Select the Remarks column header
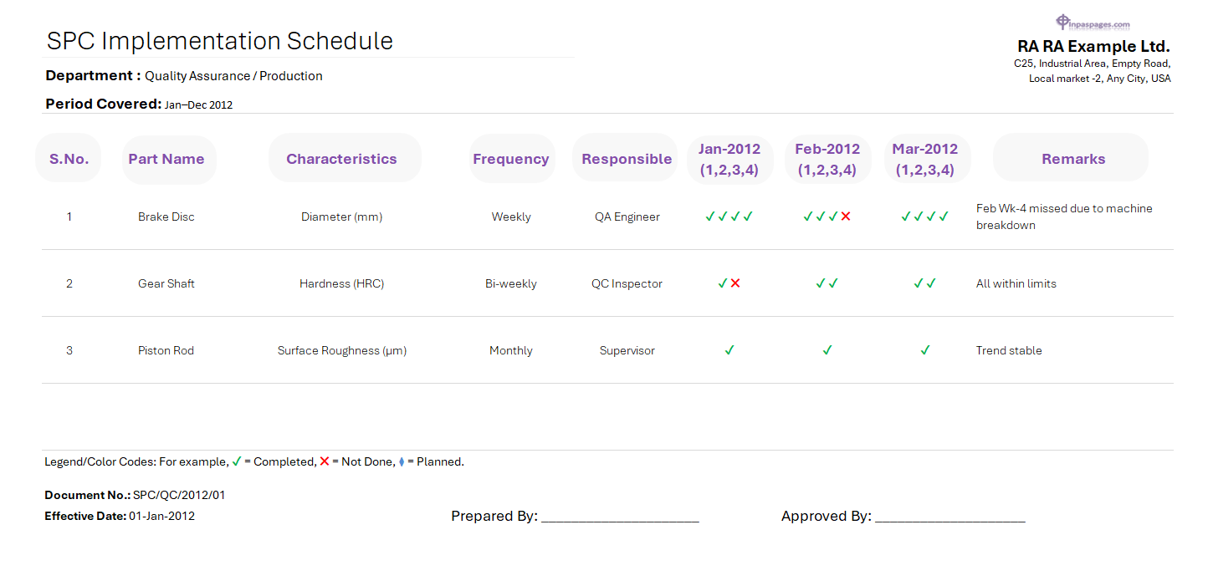The image size is (1208, 586). (x=1073, y=159)
